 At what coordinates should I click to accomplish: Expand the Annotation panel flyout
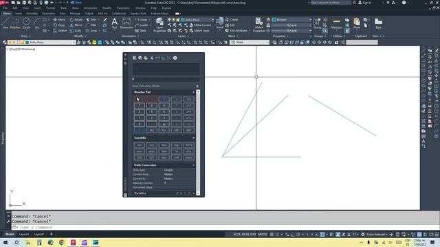pyautogui.click(x=131, y=36)
